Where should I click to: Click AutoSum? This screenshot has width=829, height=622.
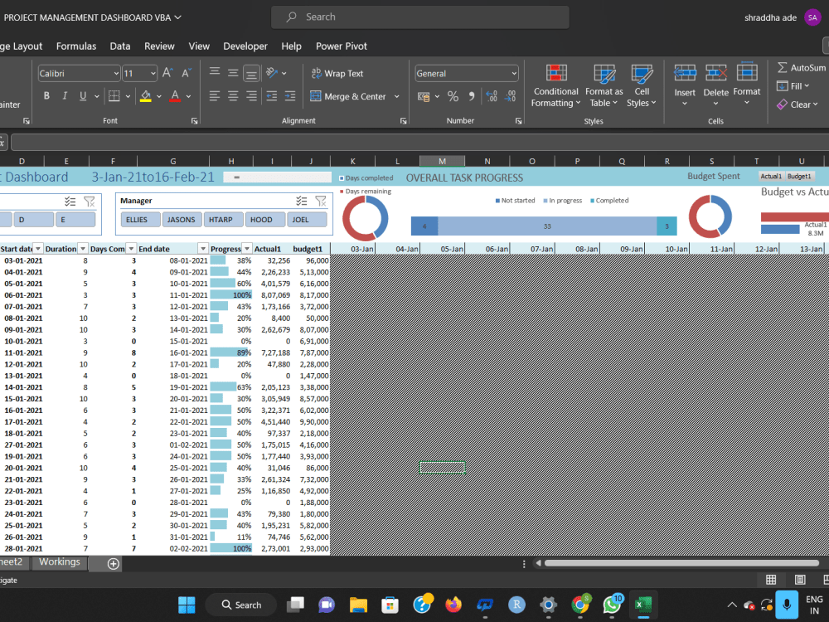802,68
